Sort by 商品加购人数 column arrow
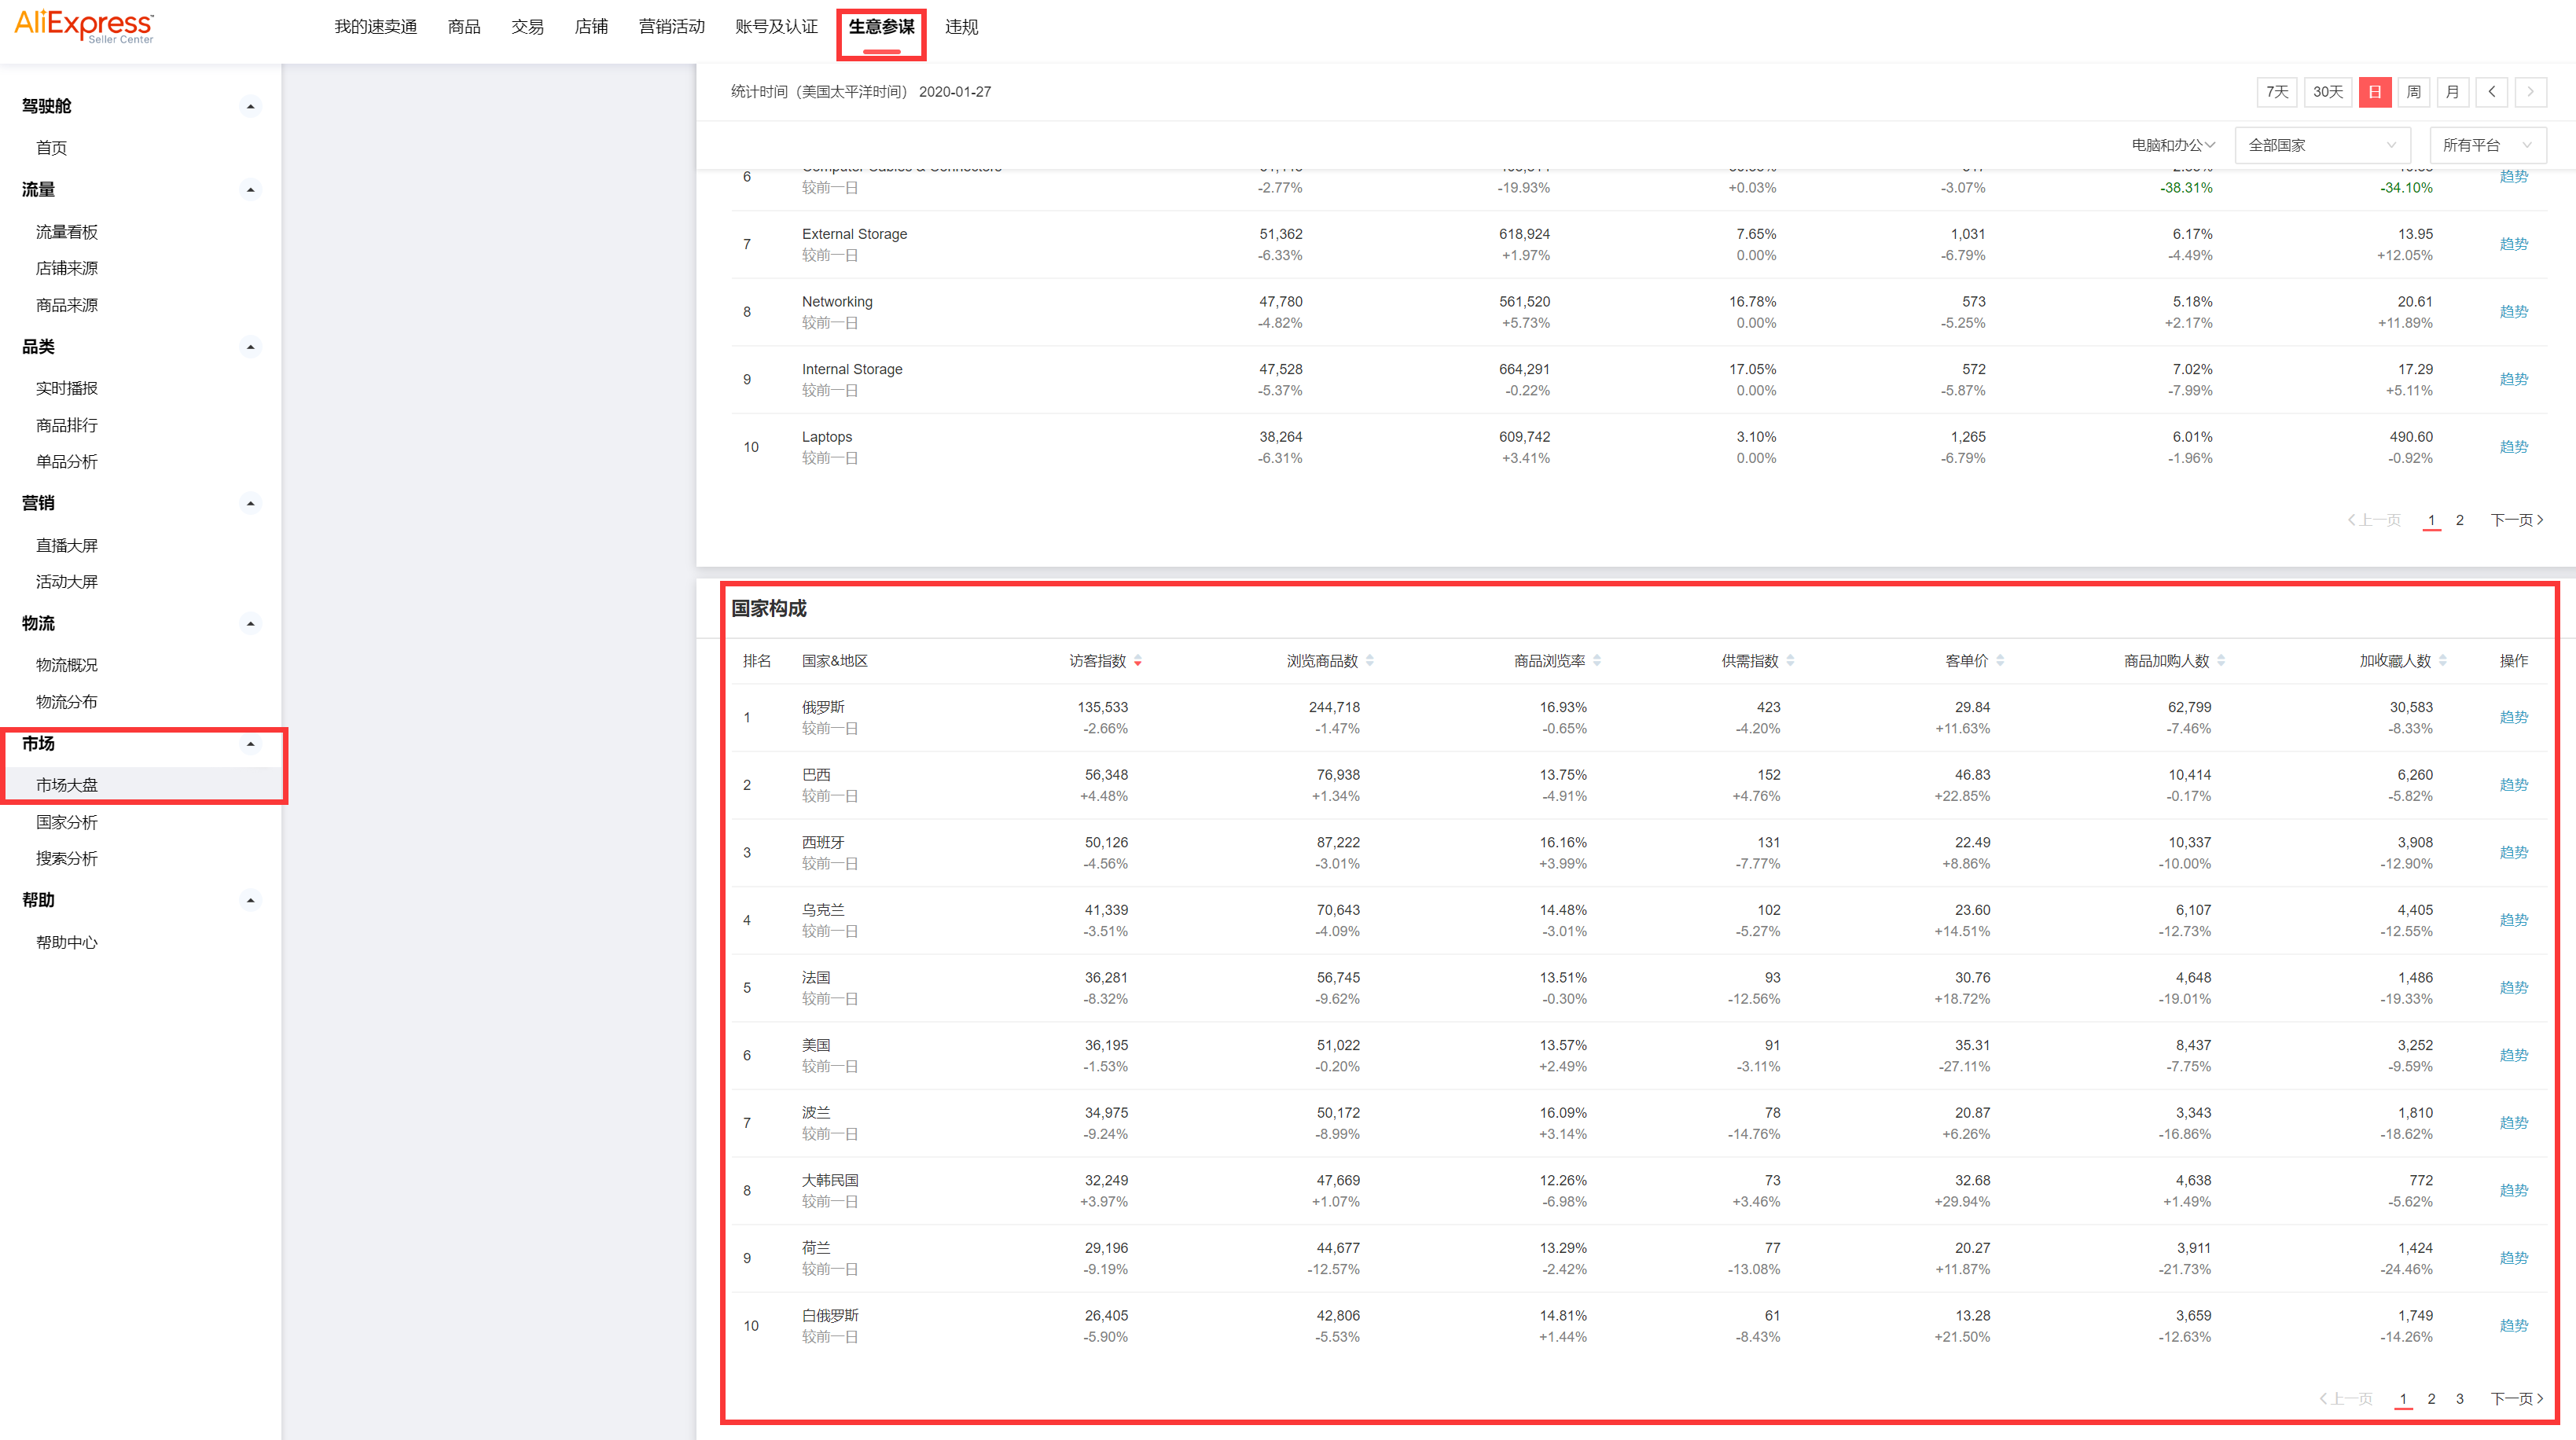The image size is (2576, 1440). [x=2221, y=661]
